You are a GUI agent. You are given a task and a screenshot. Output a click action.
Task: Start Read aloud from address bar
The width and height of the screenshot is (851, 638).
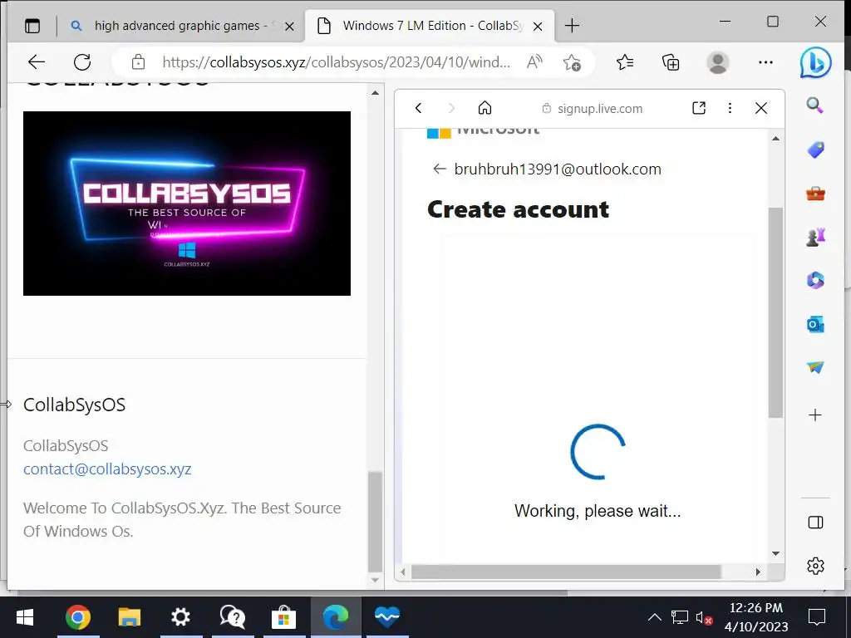click(534, 61)
